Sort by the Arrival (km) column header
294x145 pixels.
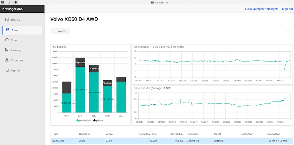pos(177,134)
